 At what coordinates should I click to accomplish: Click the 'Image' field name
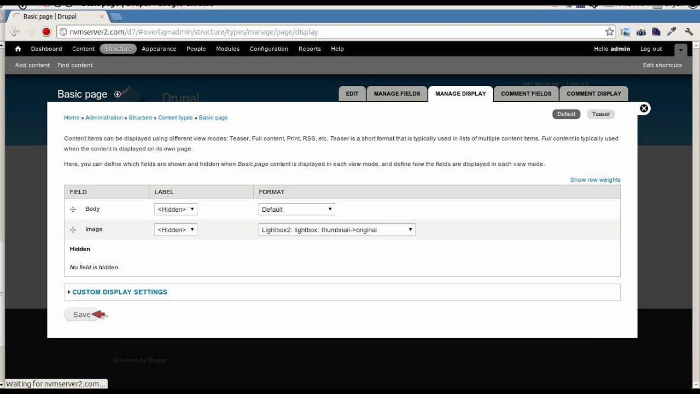point(94,229)
